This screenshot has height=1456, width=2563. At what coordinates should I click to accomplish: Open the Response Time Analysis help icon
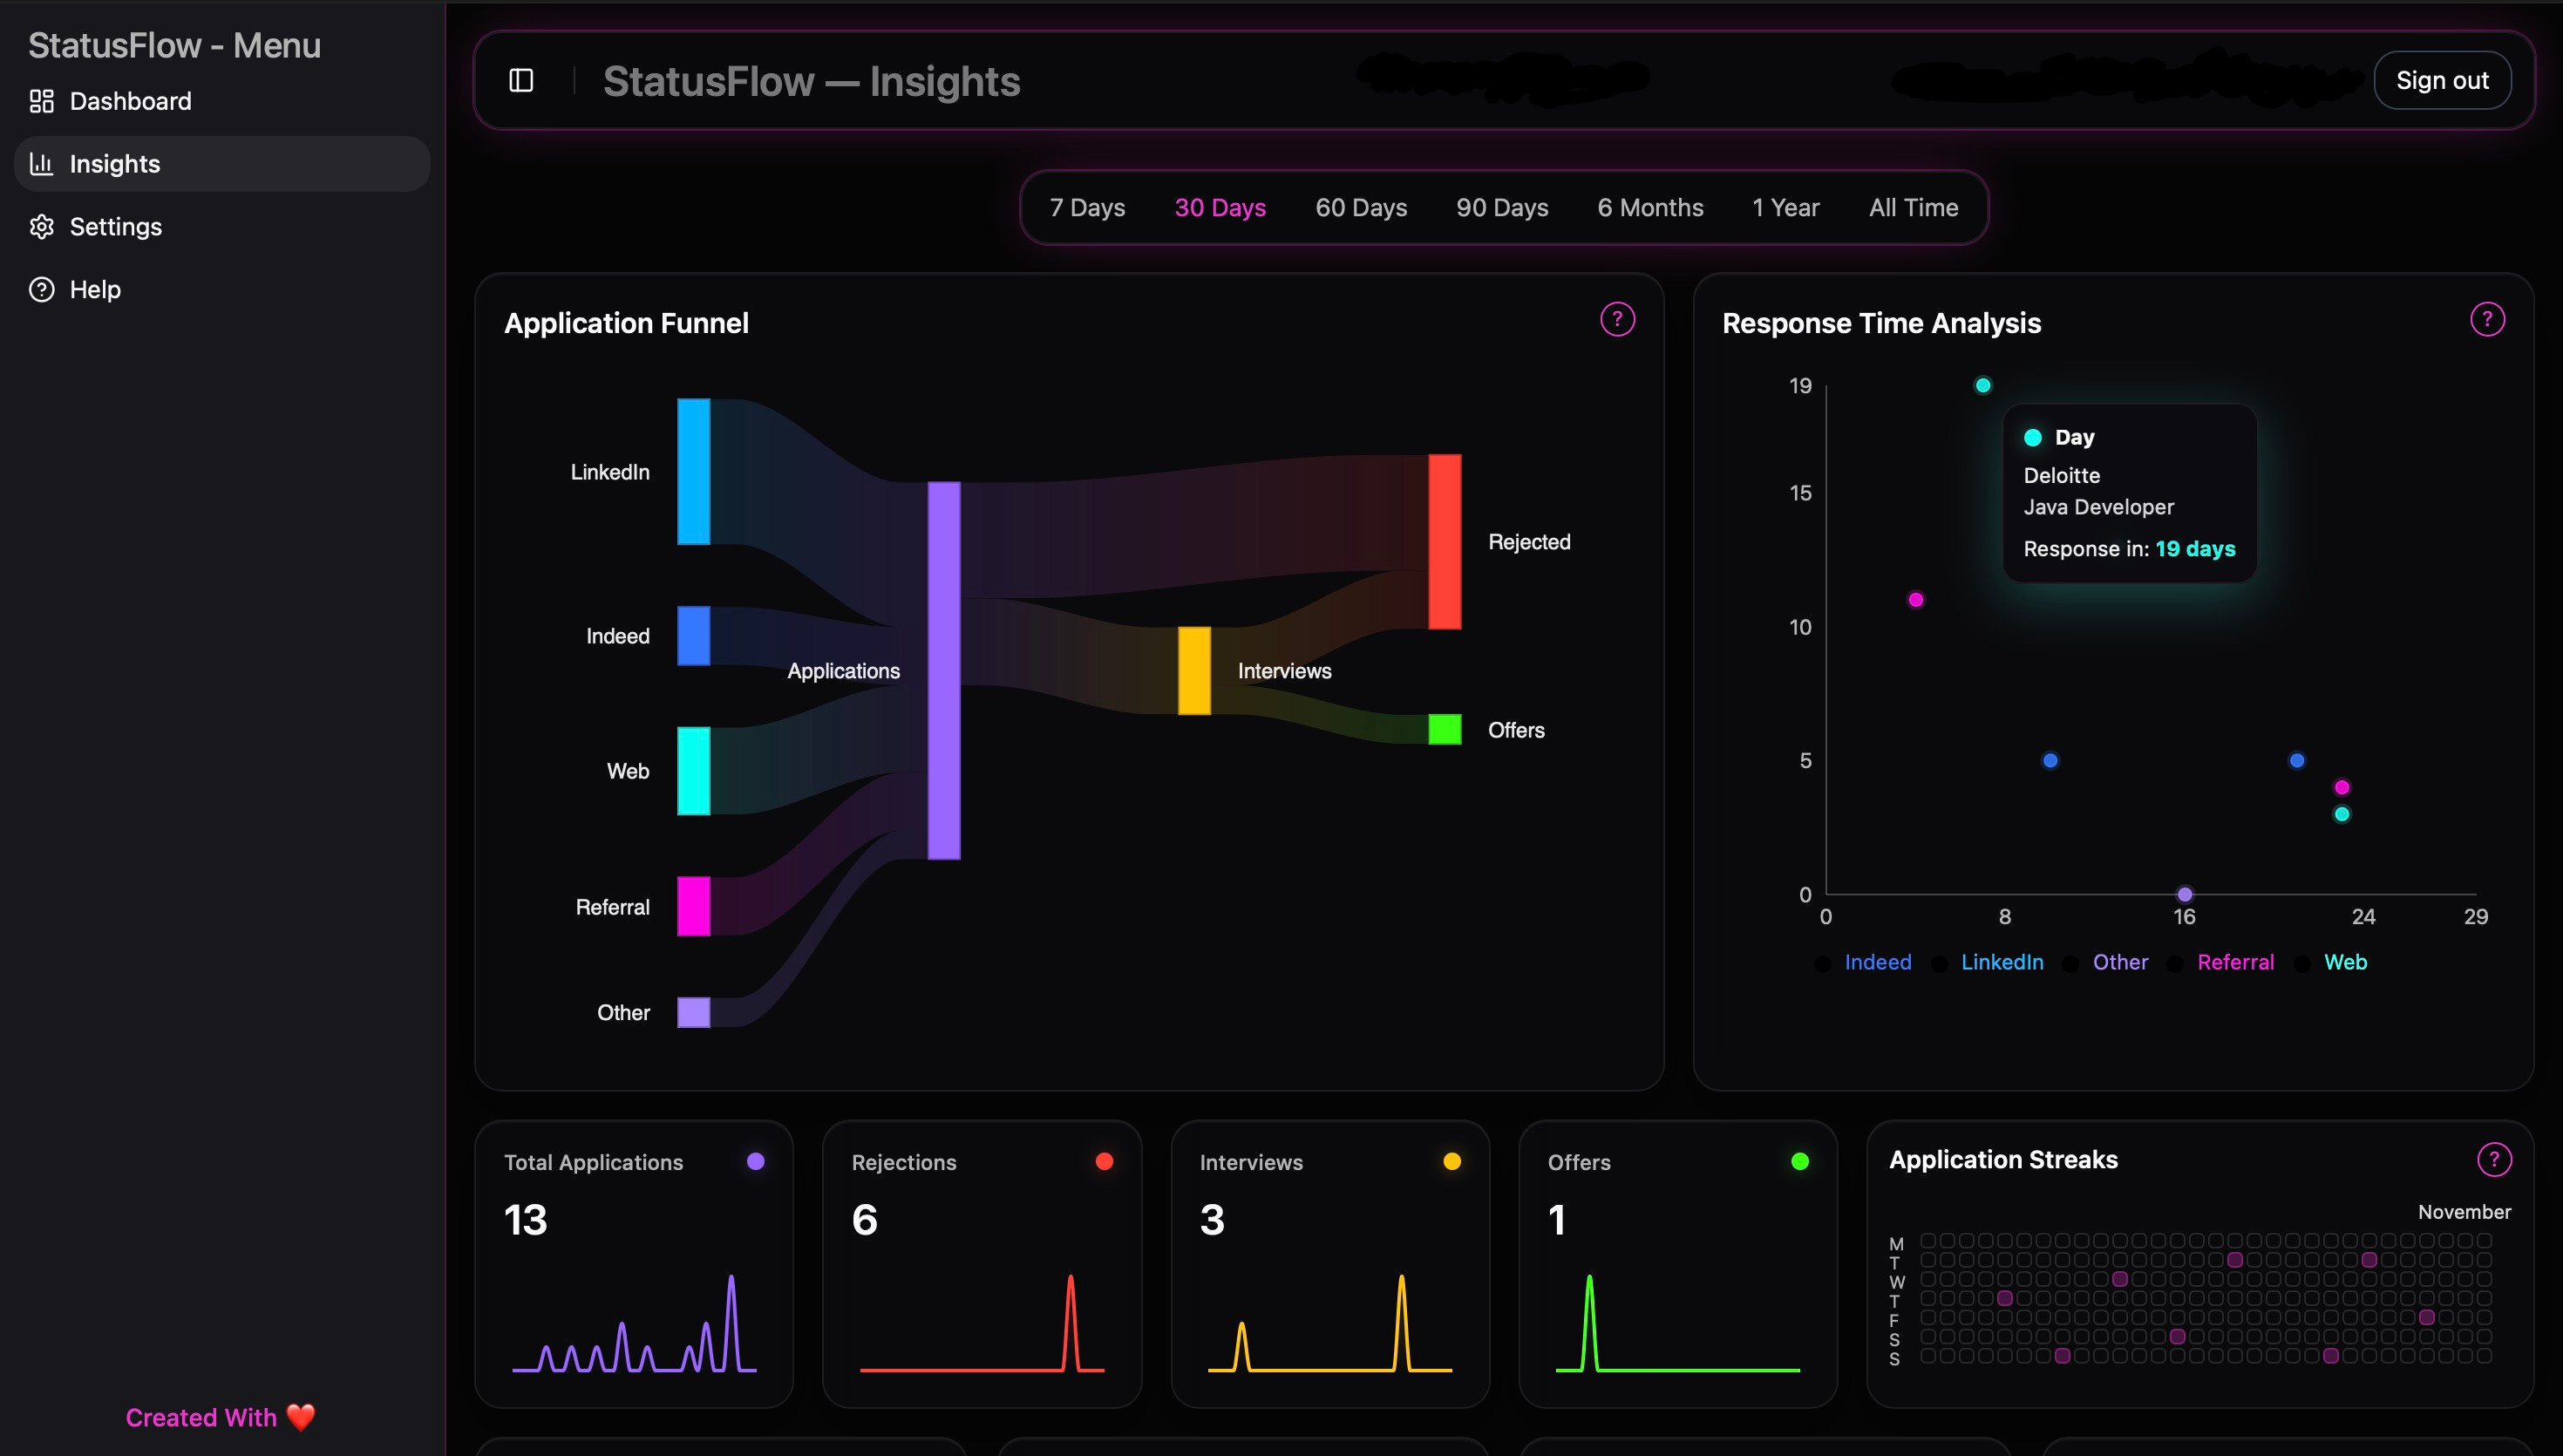click(2488, 319)
